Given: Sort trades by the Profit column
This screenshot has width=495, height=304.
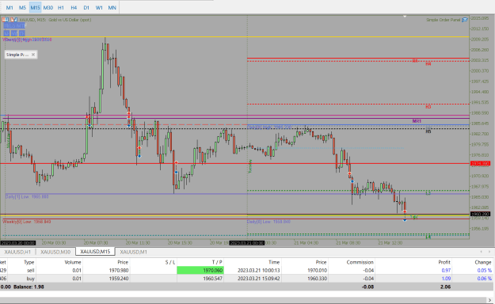Looking at the screenshot, I should 444,262.
